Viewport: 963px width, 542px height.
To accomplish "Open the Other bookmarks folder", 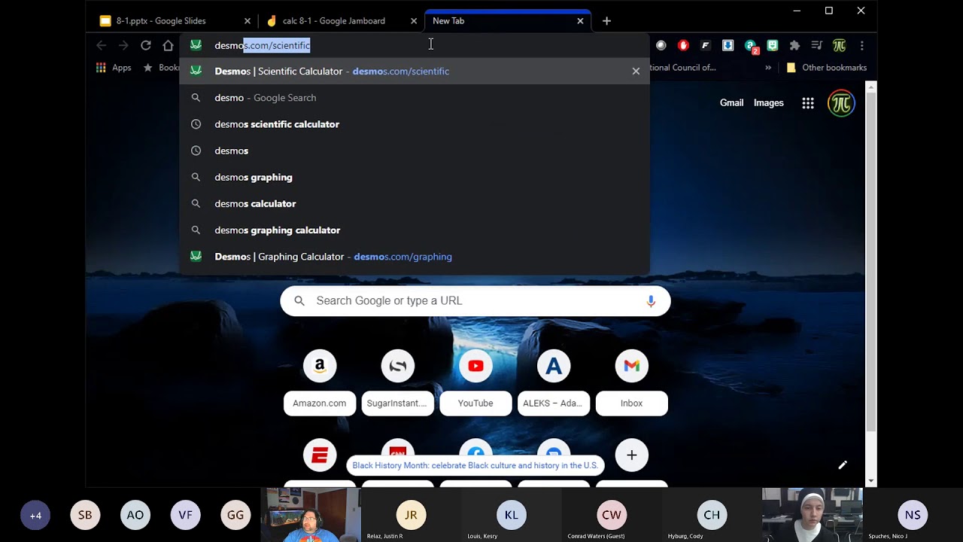I will 826,68.
